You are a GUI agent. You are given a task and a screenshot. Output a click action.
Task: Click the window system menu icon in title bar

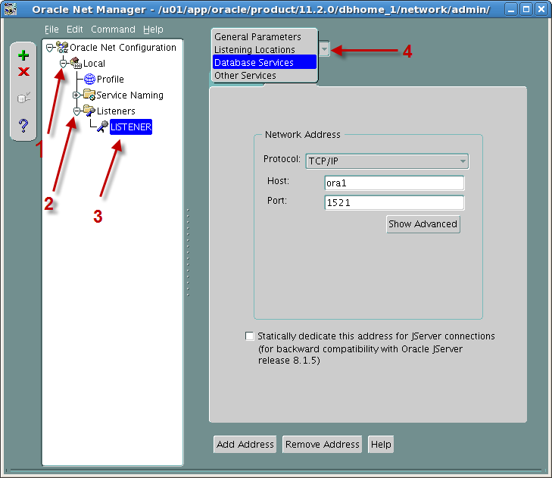point(10,9)
